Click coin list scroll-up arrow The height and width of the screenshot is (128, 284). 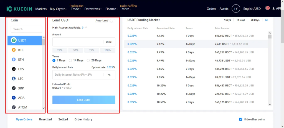[x=44, y=37]
